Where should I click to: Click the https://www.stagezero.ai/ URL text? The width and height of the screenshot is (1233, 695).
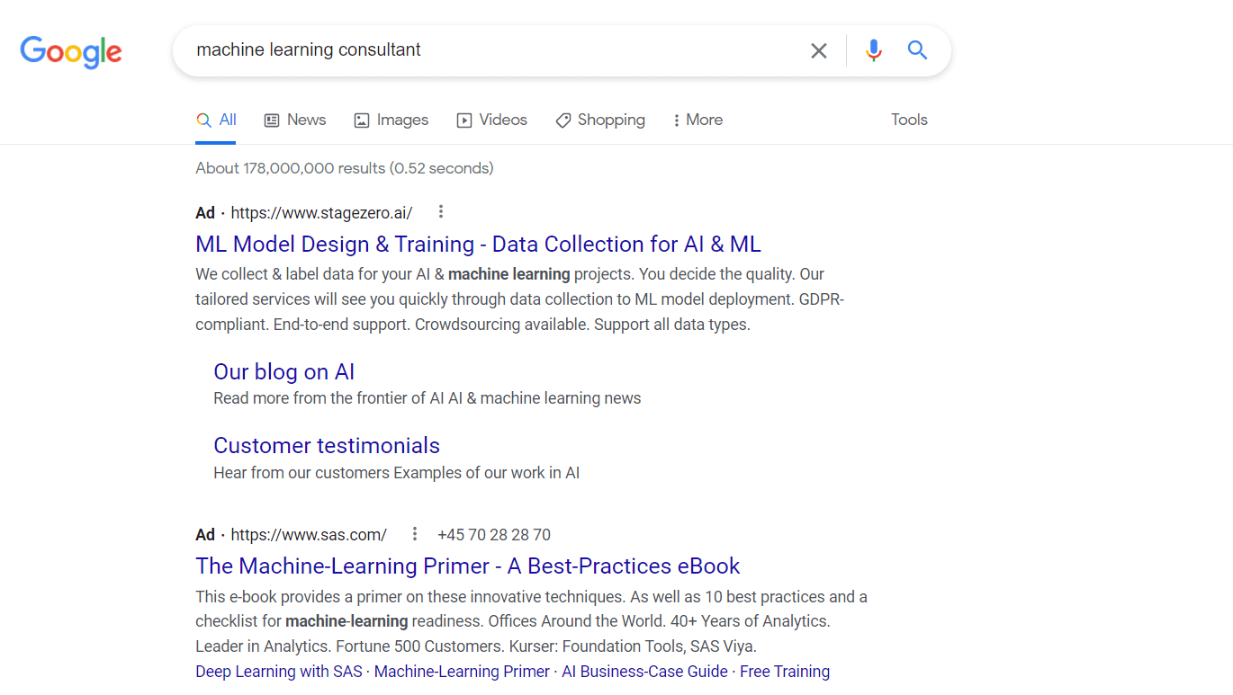click(321, 213)
